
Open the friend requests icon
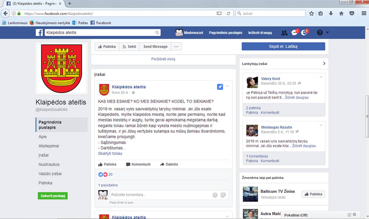tap(284, 33)
